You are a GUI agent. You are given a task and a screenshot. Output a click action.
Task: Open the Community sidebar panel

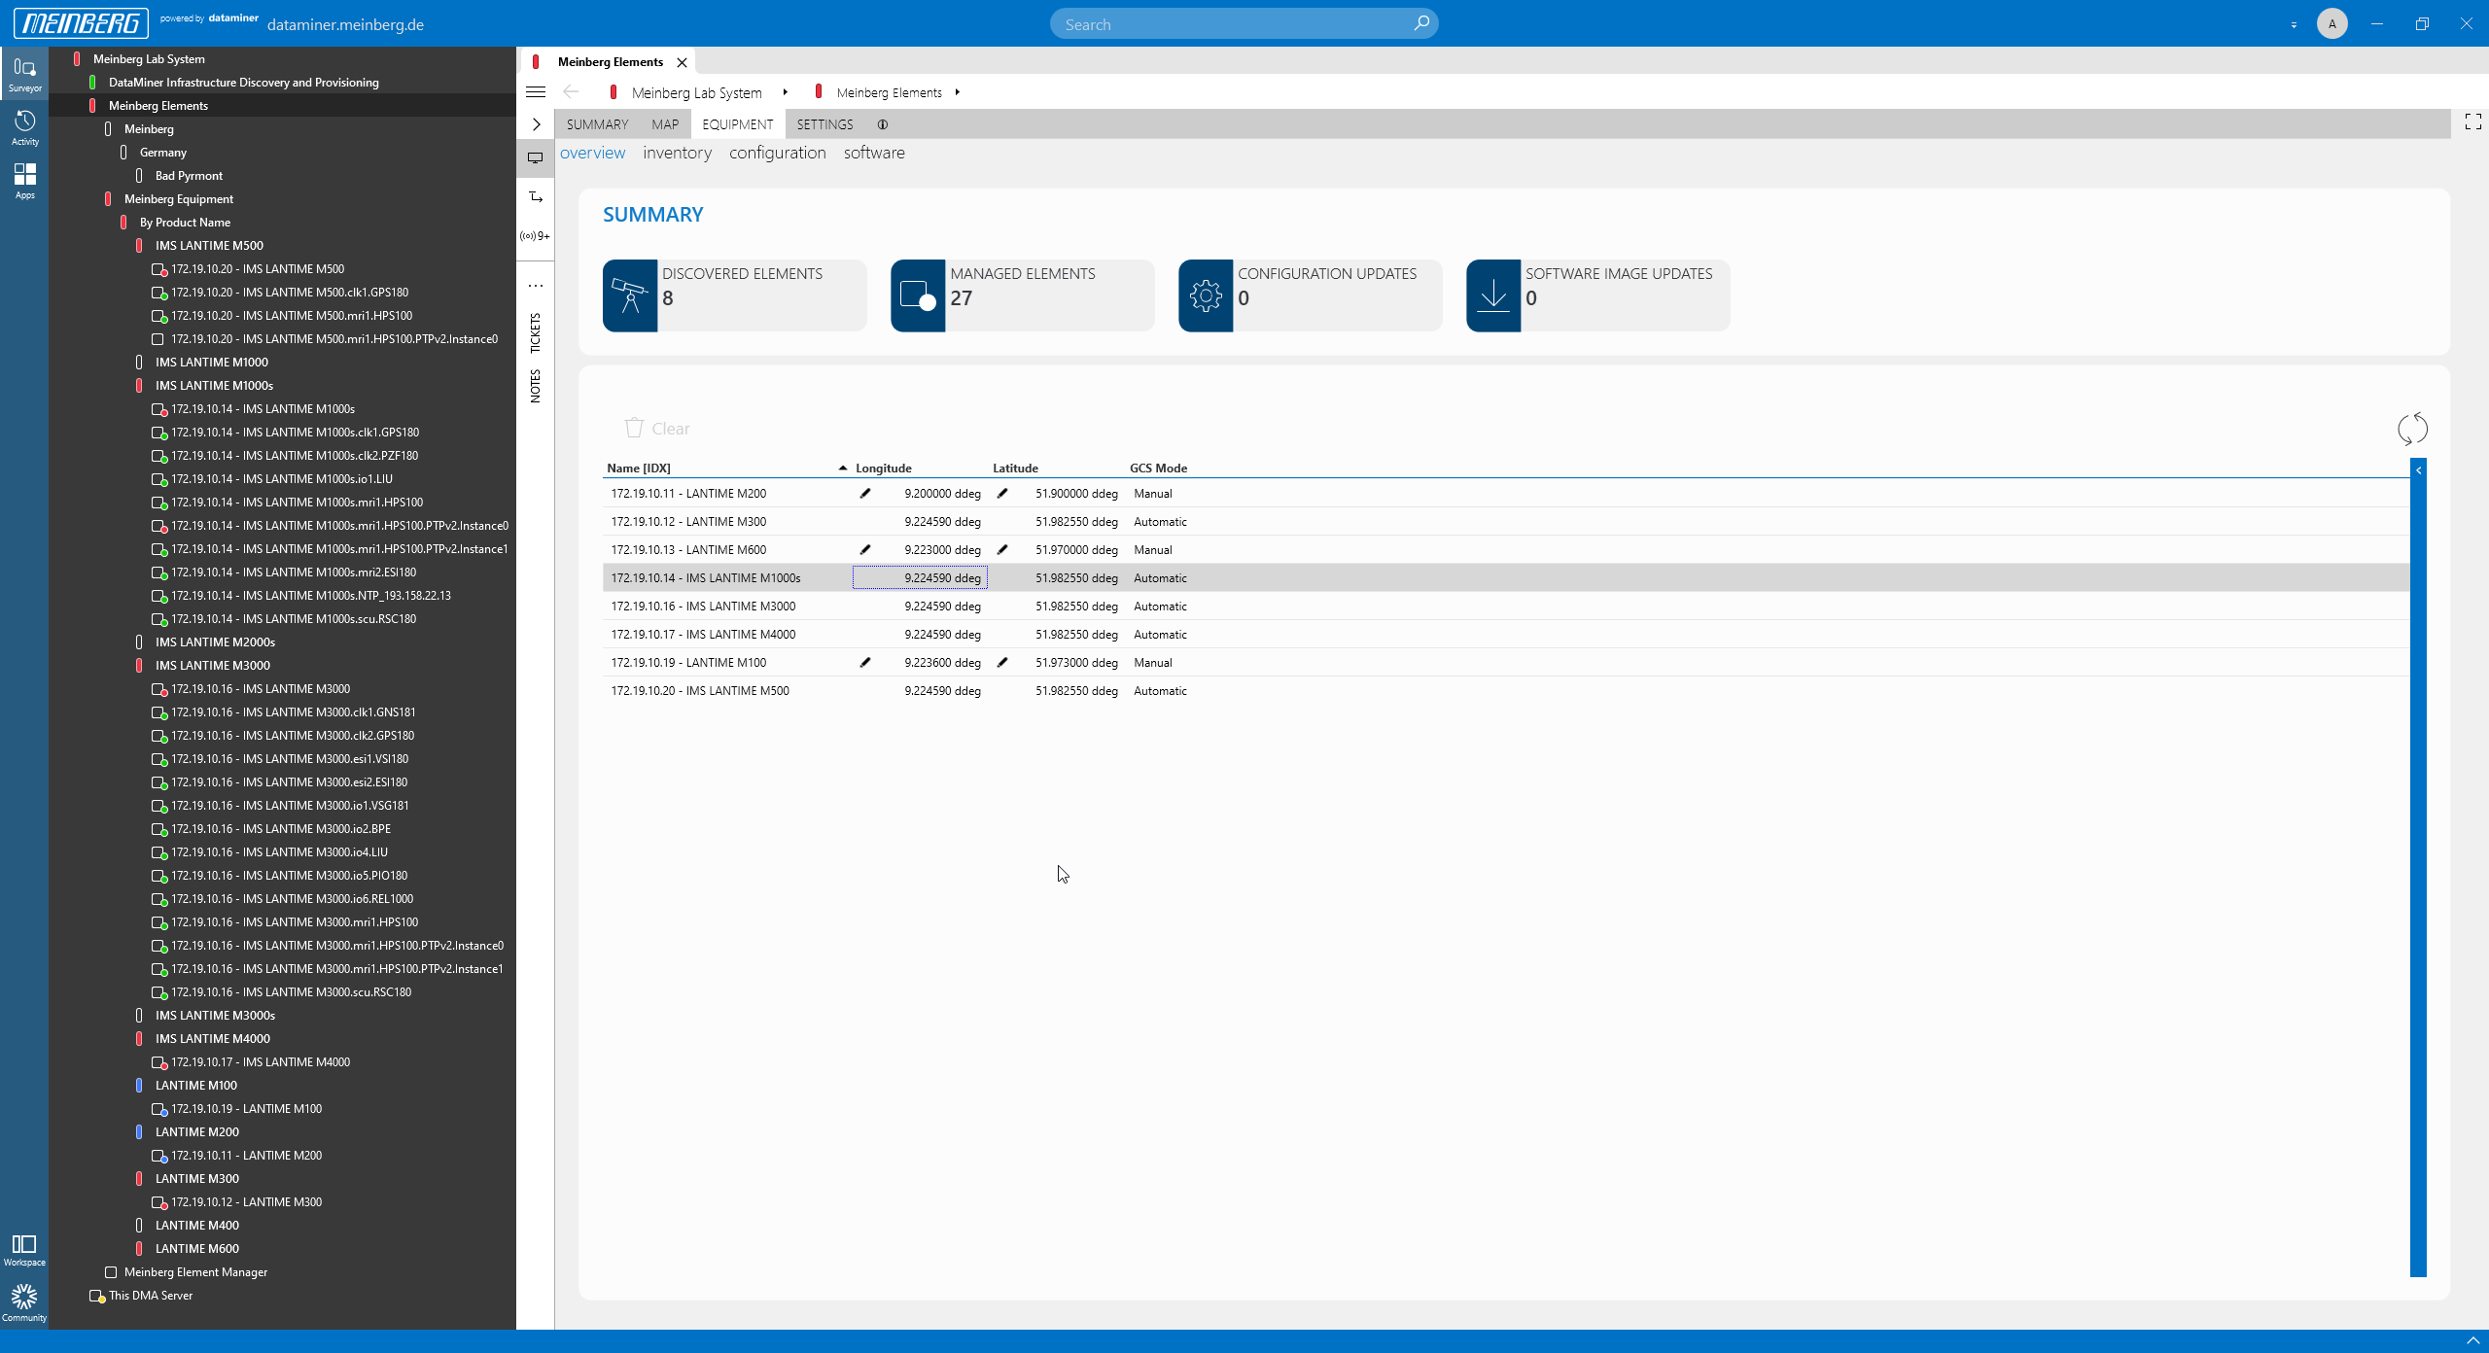click(x=24, y=1302)
